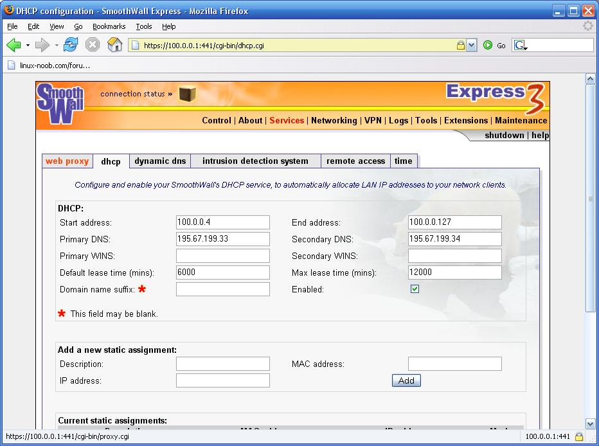Image resolution: width=599 pixels, height=446 pixels.
Task: Switch to the remote access tab
Action: (355, 161)
